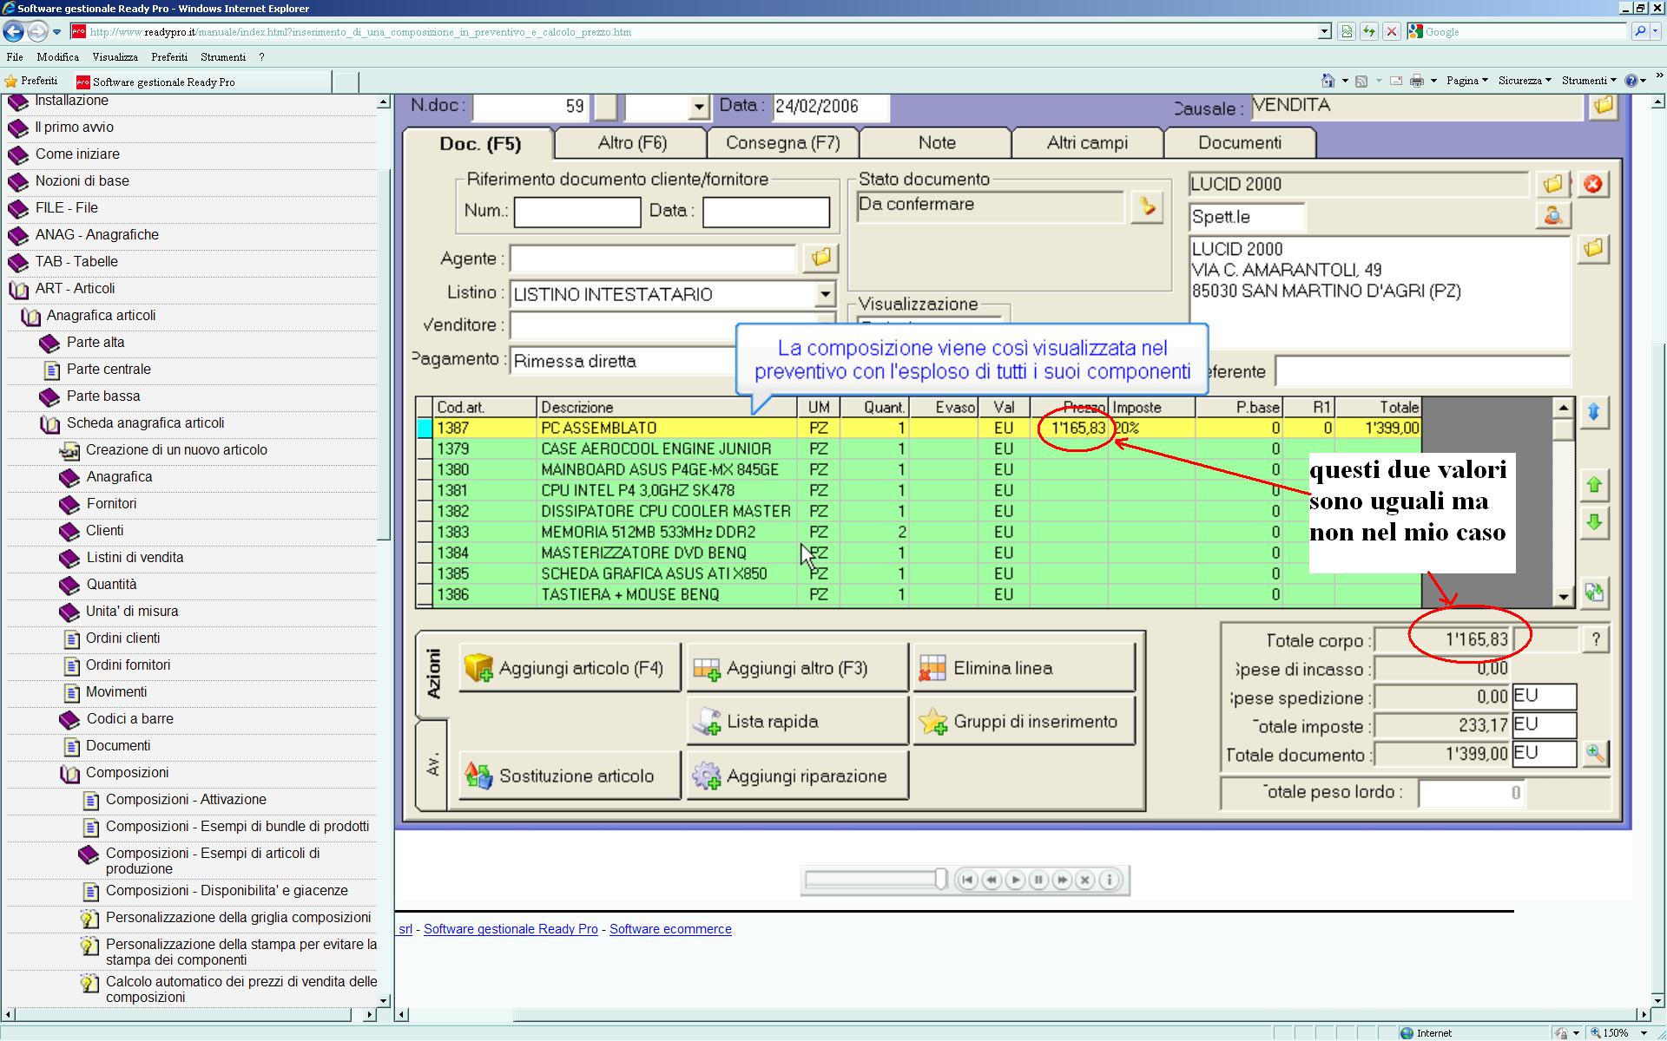Click the playback progress slider handle
The height and width of the screenshot is (1041, 1667).
click(x=940, y=879)
